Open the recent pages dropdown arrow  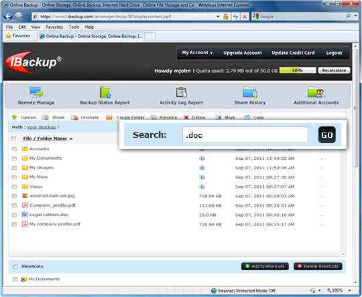click(x=27, y=17)
